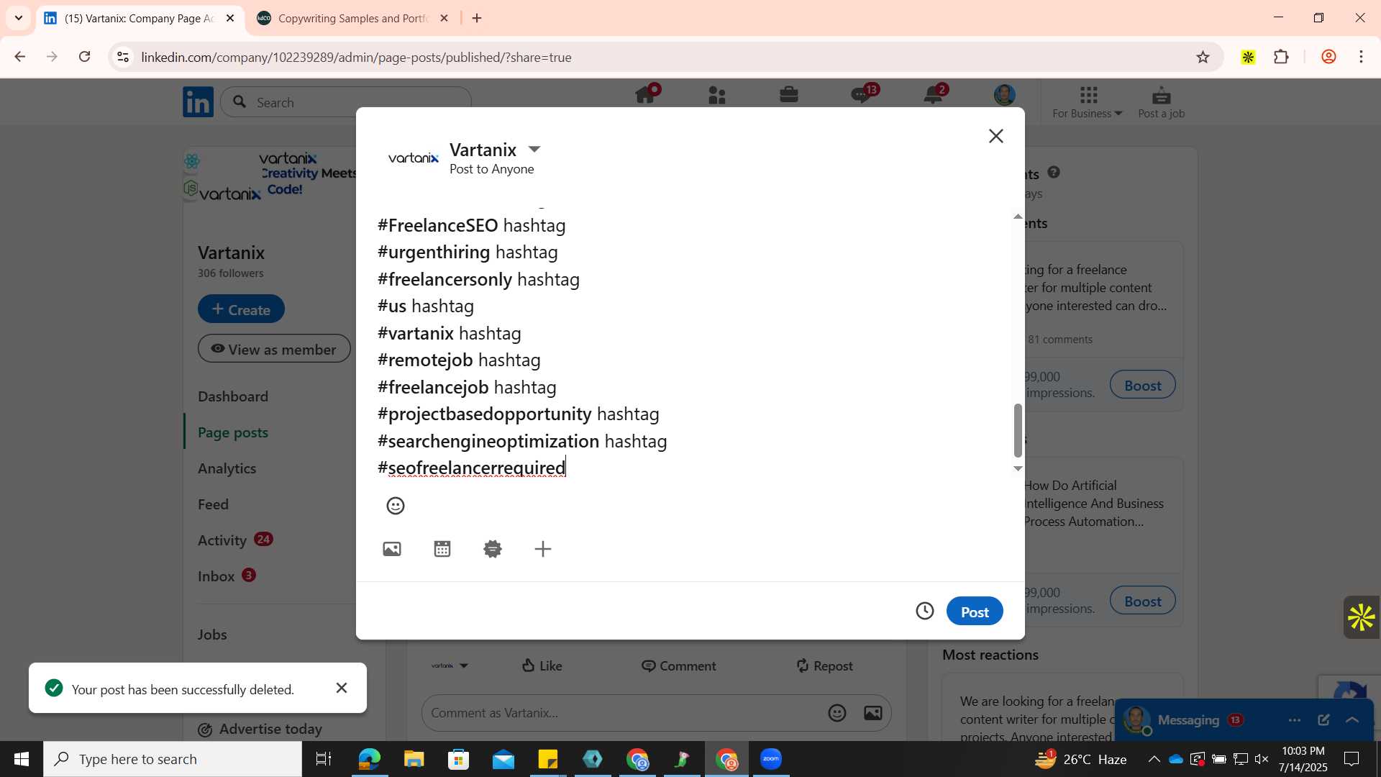Click the LinkedIn search field
1381x777 pixels.
346,102
